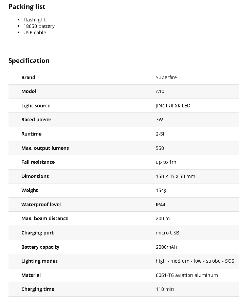Click the 110 min charging time value

[165, 289]
